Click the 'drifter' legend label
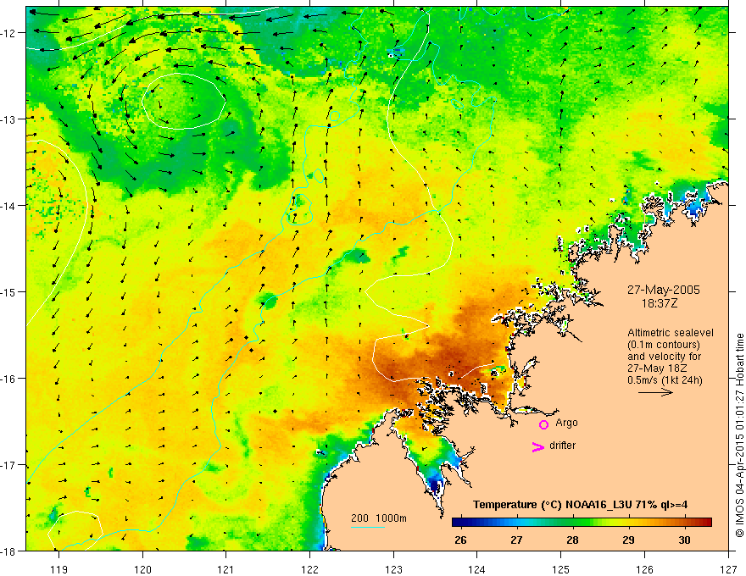Screen dimensions: 746x576 (x=562, y=446)
